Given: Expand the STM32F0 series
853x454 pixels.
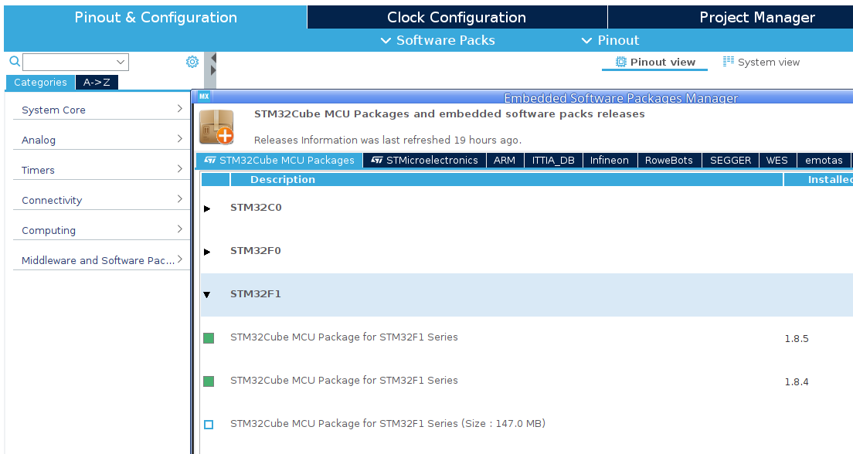Looking at the screenshot, I should 206,251.
